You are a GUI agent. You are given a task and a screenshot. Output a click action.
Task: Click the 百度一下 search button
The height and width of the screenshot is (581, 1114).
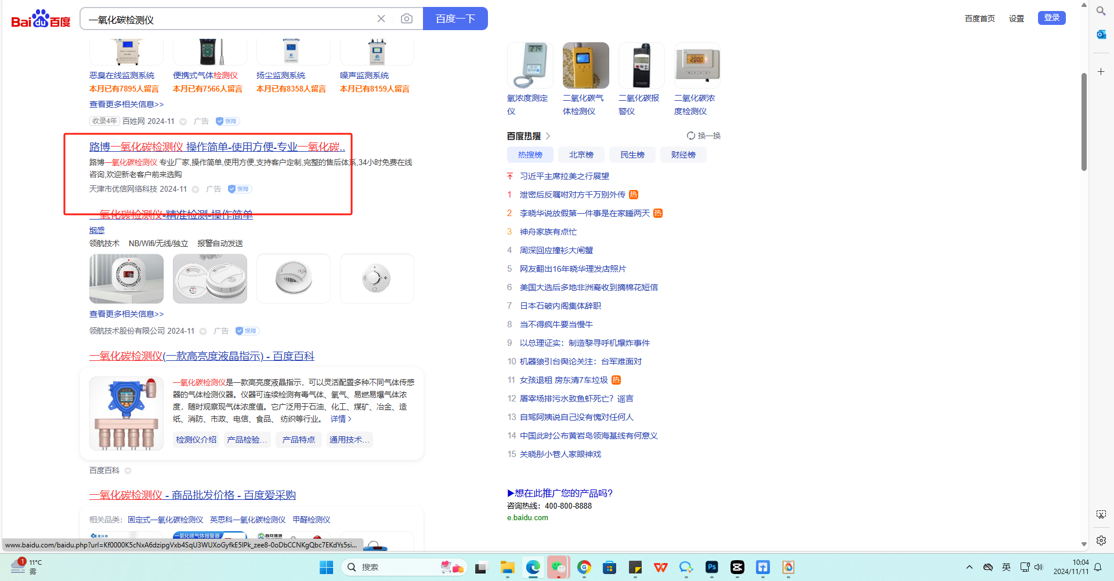[x=455, y=19]
